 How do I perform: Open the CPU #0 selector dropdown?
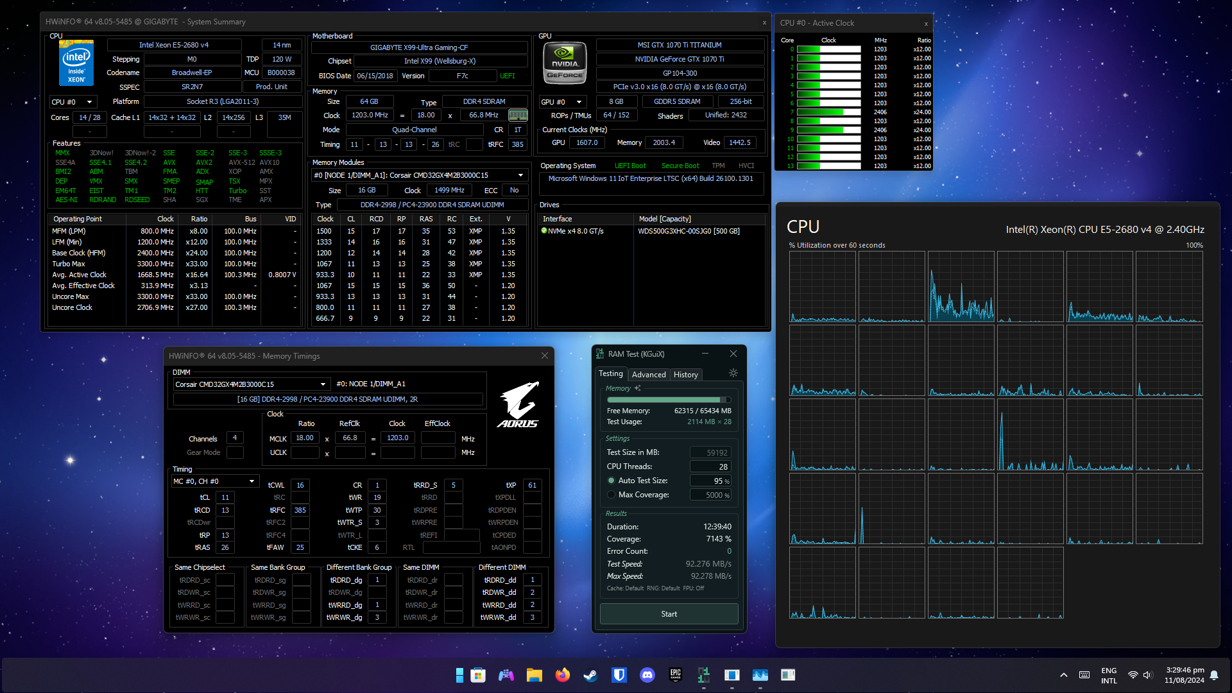point(73,102)
